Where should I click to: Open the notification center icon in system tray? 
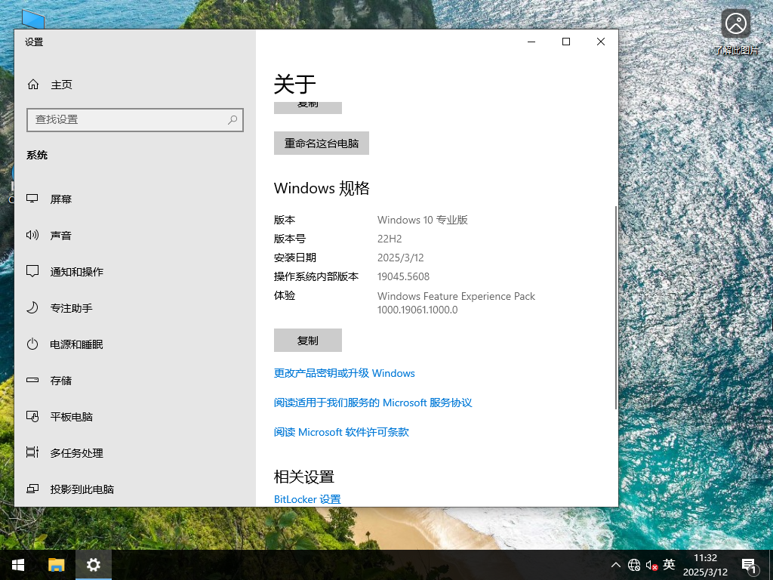point(749,564)
